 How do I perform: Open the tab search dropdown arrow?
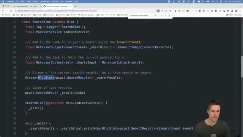coord(240,6)
